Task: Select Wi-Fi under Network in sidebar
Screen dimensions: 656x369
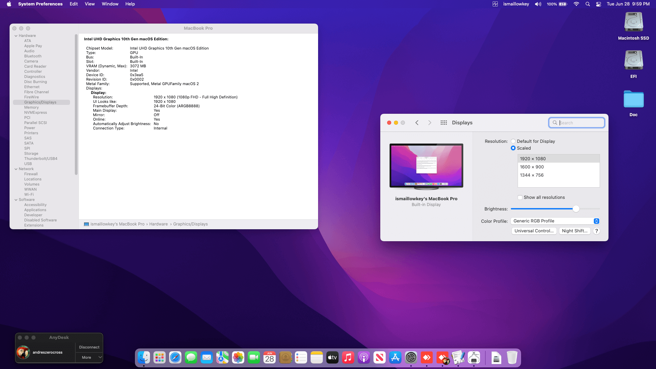Action: 29,194
